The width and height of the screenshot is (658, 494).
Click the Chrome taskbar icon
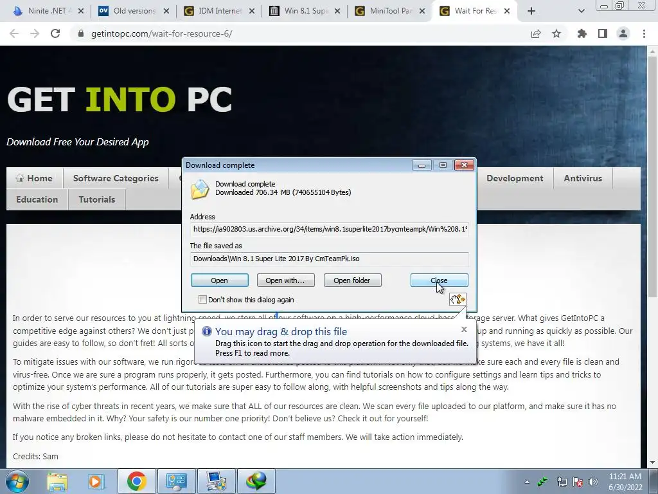coord(137,481)
